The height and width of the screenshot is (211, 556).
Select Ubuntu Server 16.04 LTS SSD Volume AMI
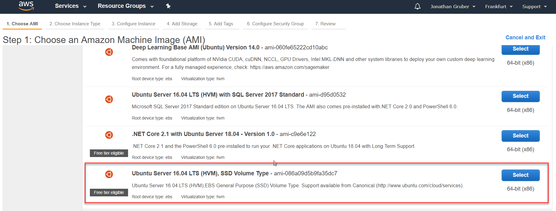pyautogui.click(x=521, y=175)
